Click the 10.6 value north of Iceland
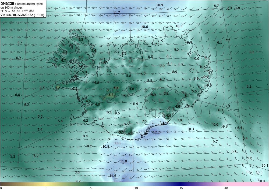The height and width of the screenshot is (190, 269). [144, 27]
